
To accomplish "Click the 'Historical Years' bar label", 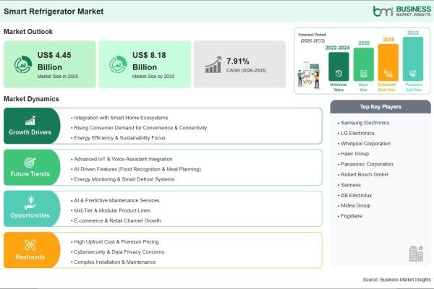I will pos(339,87).
